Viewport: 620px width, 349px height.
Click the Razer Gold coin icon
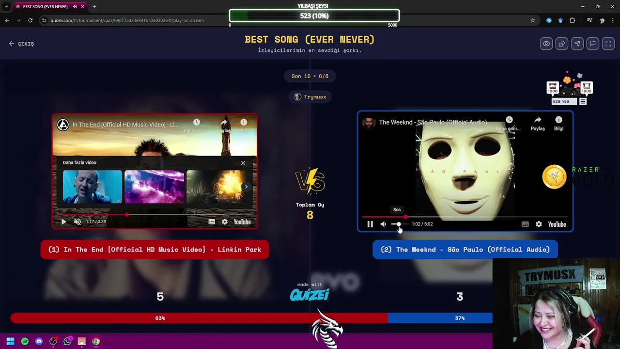point(554,176)
